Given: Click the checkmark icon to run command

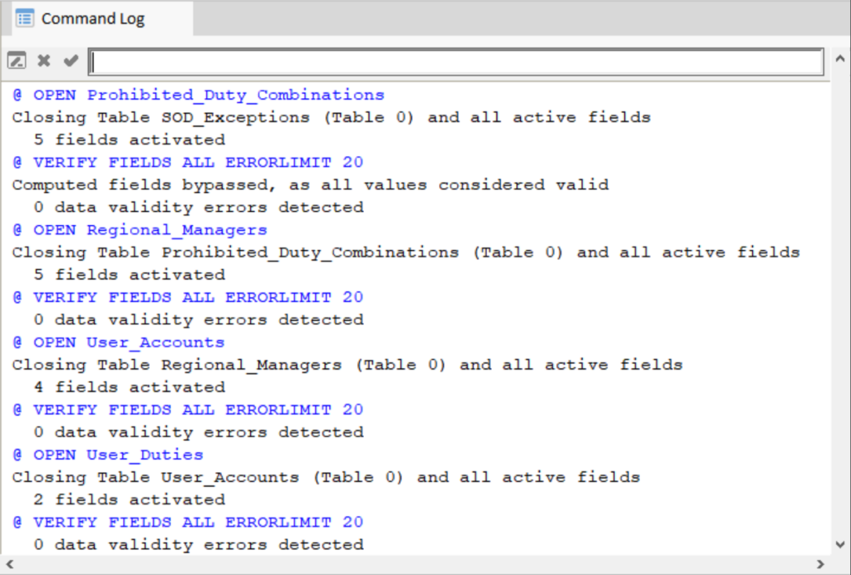Looking at the screenshot, I should pos(71,61).
